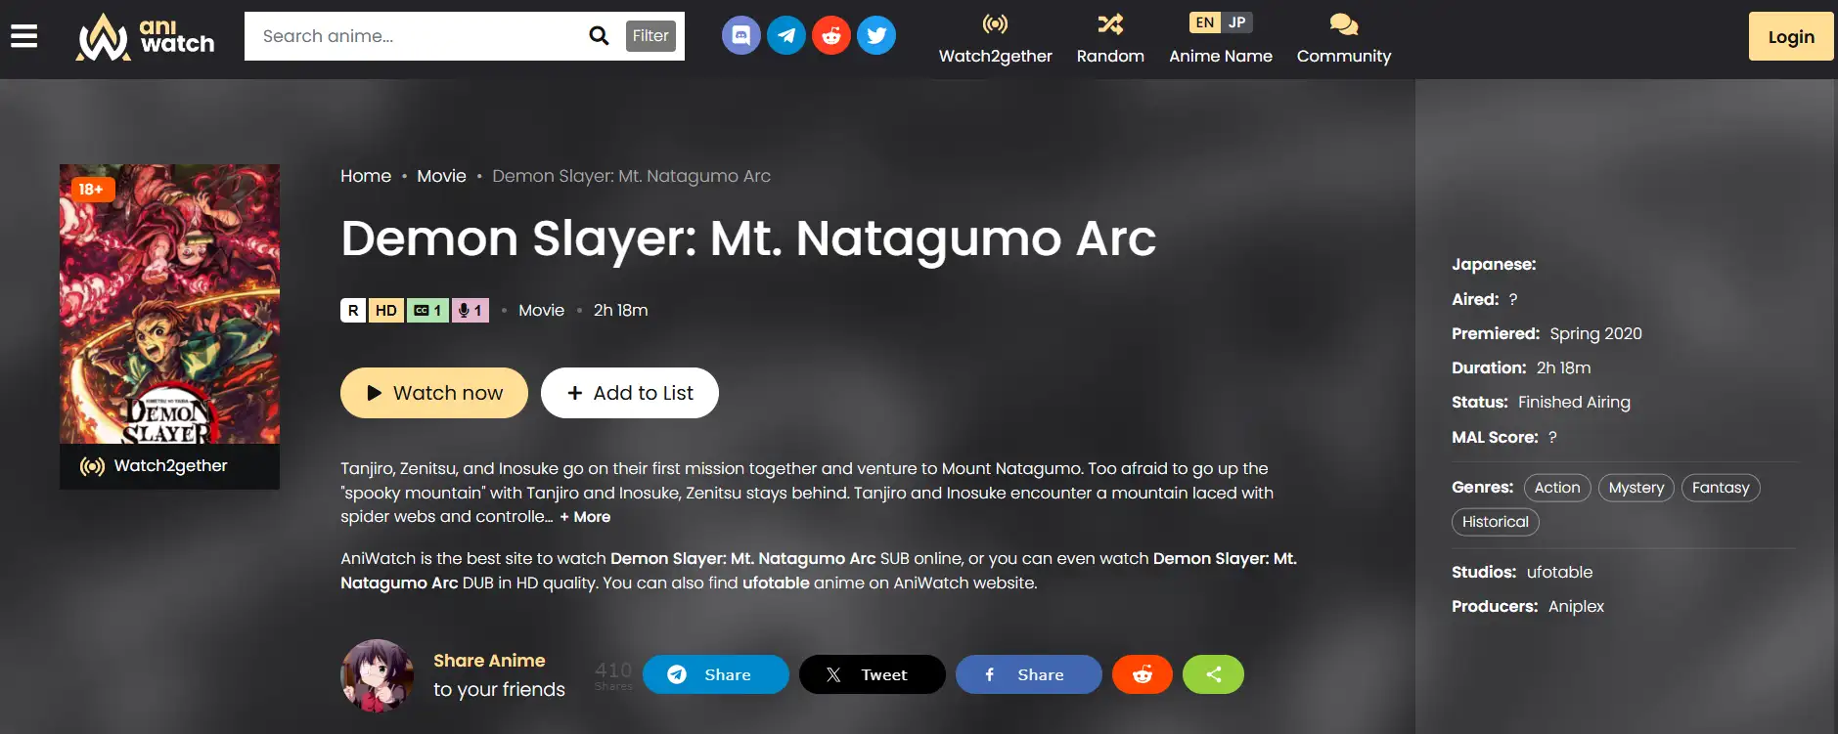Image resolution: width=1838 pixels, height=734 pixels.
Task: Start Watch2gether below the poster
Action: click(x=169, y=466)
